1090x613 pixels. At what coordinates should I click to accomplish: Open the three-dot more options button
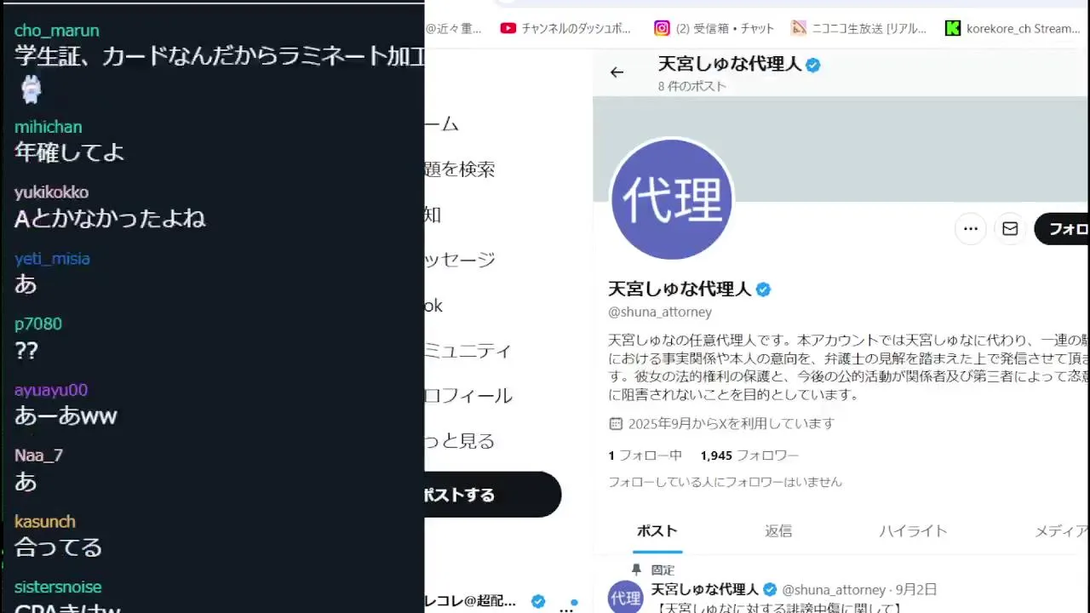pyautogui.click(x=970, y=229)
